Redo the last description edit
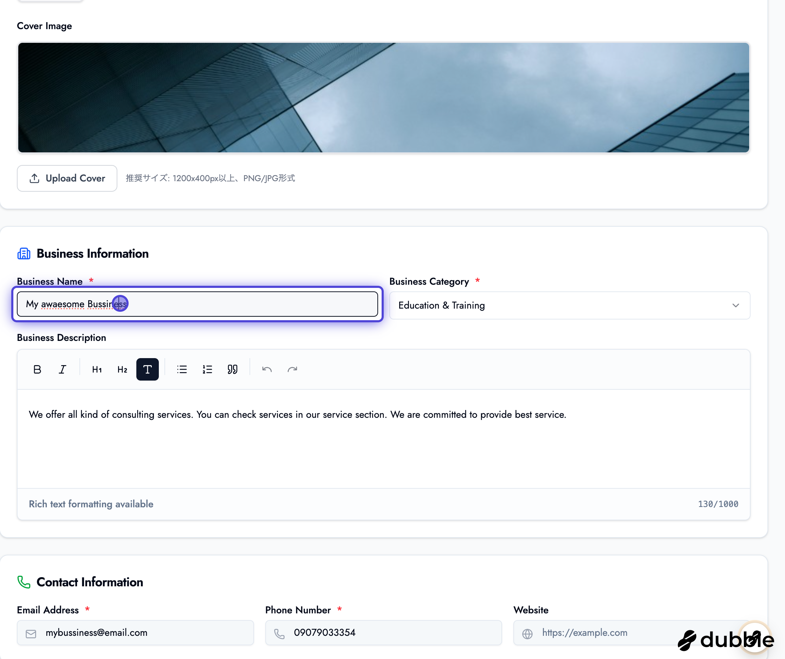The width and height of the screenshot is (785, 659). pyautogui.click(x=292, y=369)
